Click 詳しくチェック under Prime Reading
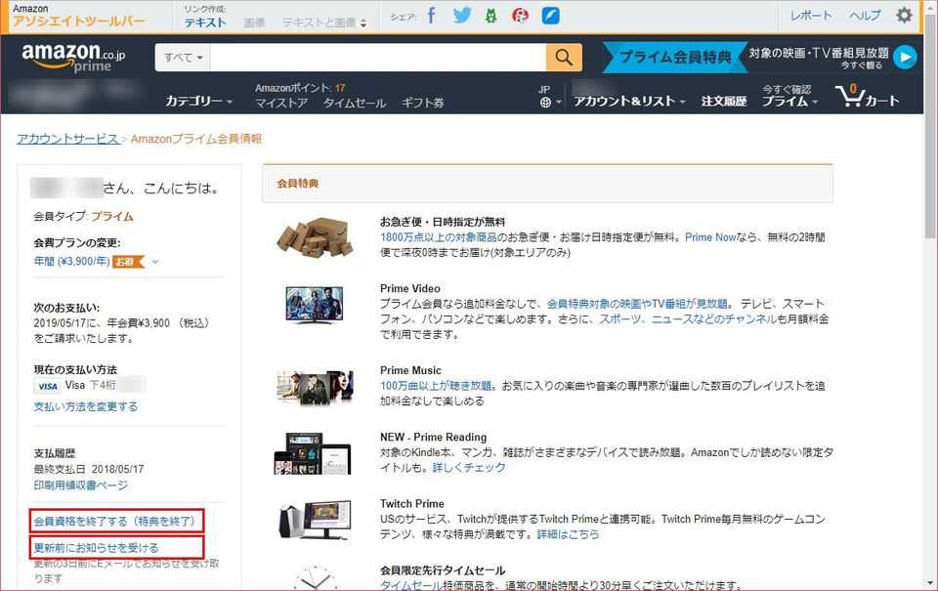Screen dimensions: 938x591 tap(469, 468)
